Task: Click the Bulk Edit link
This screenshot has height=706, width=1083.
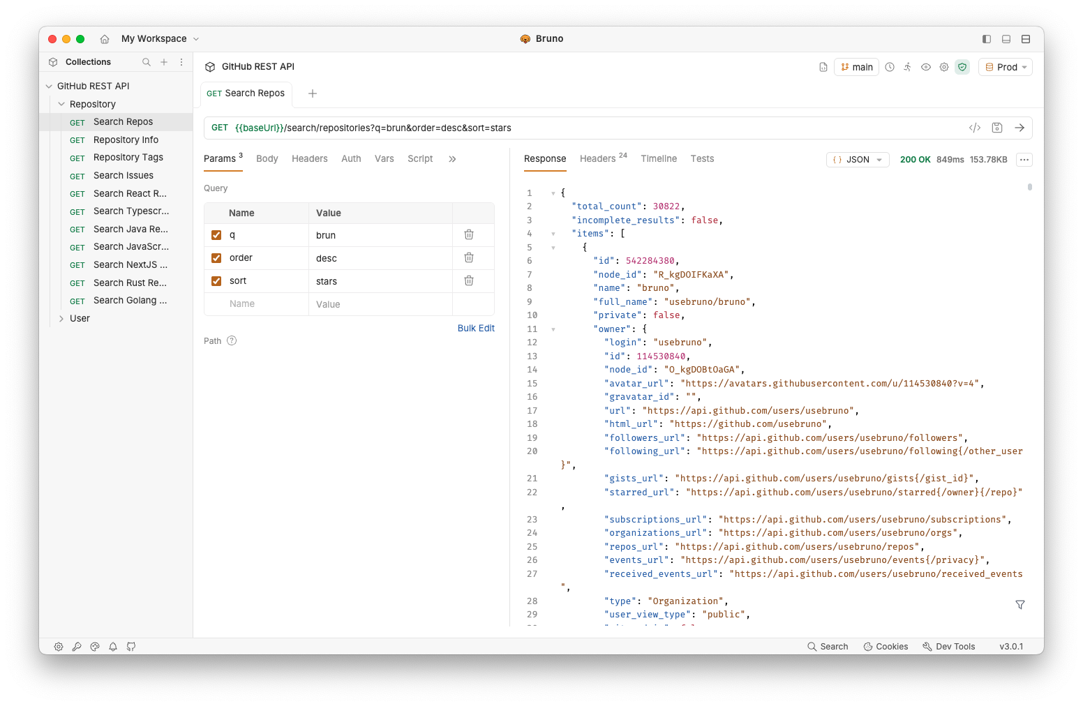Action: (476, 329)
